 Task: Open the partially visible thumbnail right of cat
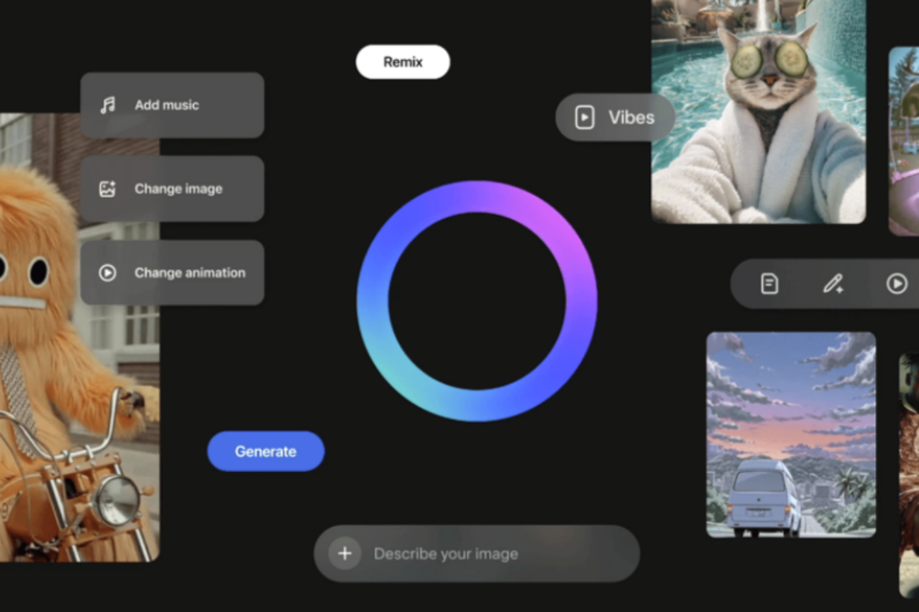coord(903,141)
